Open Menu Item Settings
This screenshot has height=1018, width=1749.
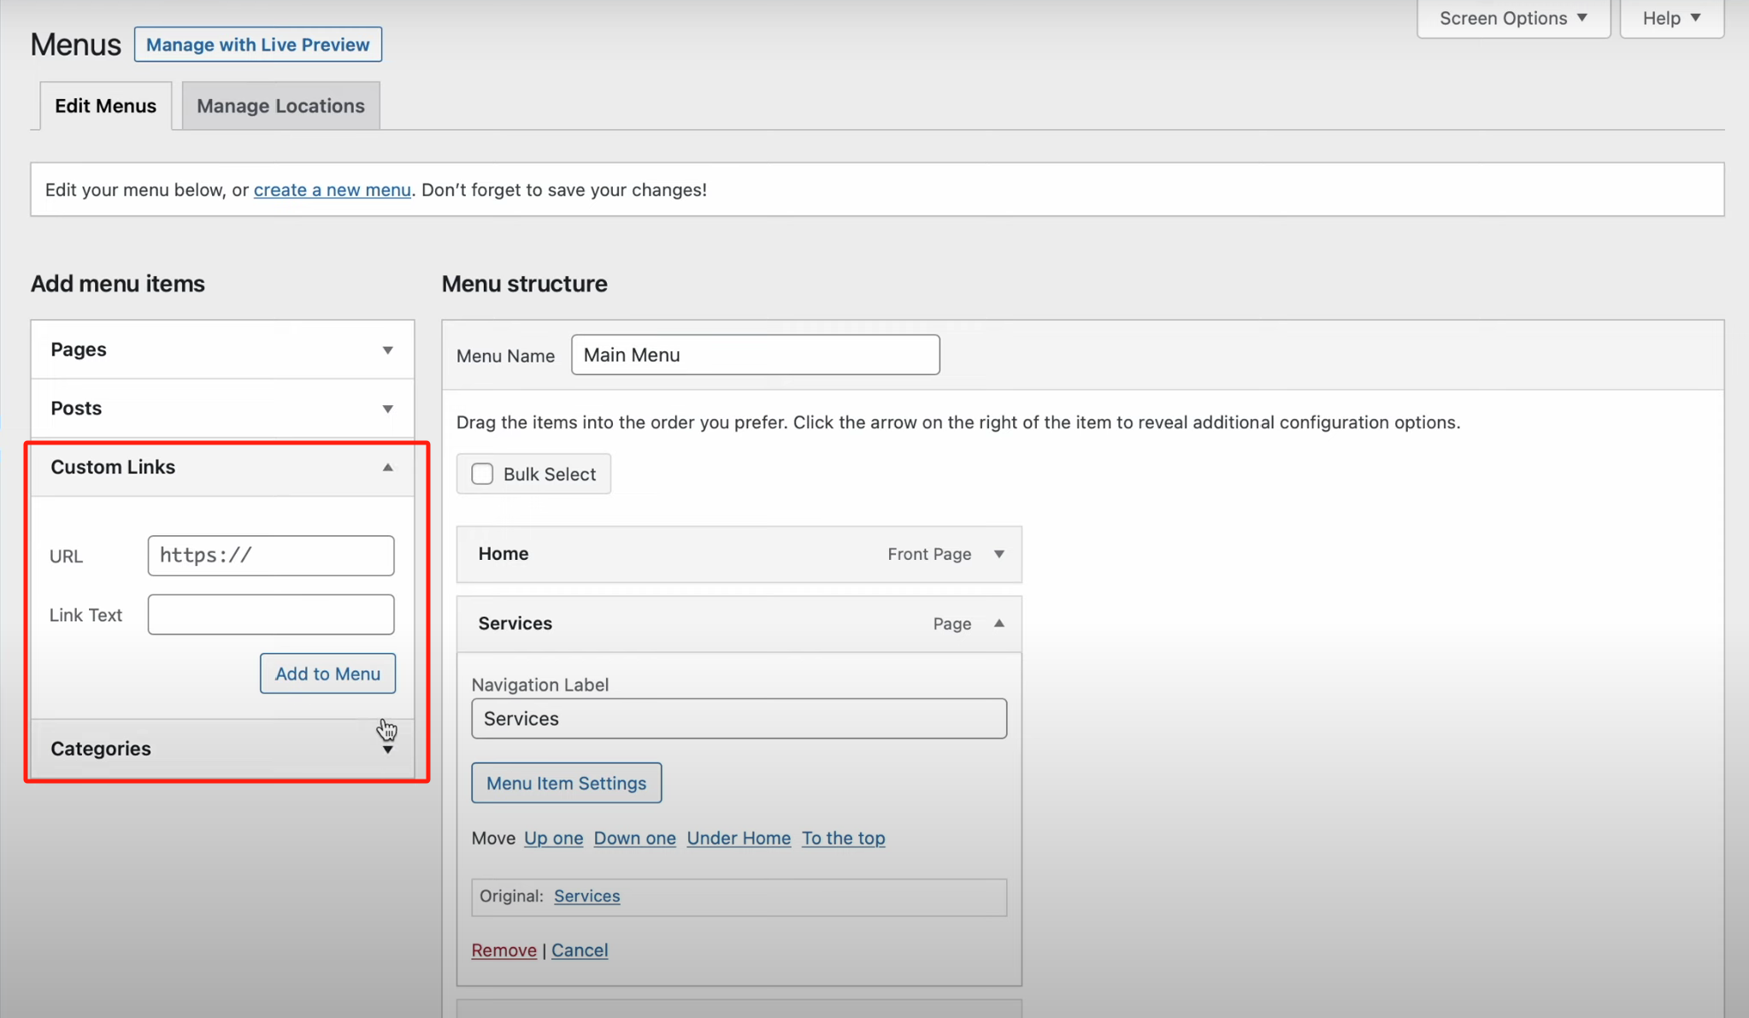tap(566, 783)
